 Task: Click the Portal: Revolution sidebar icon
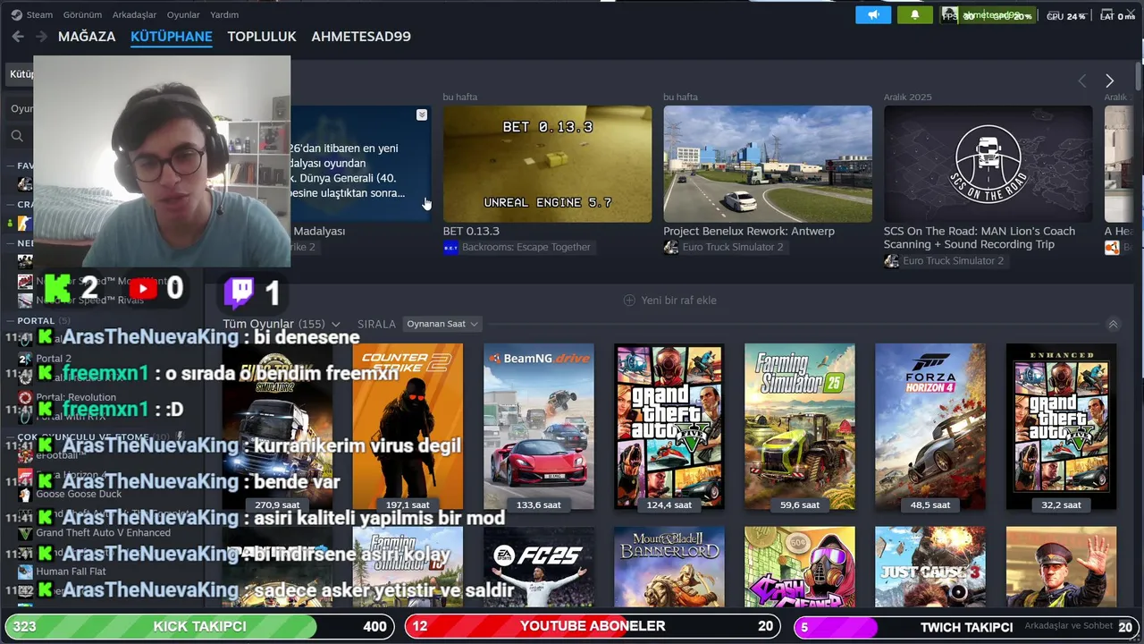(x=25, y=397)
